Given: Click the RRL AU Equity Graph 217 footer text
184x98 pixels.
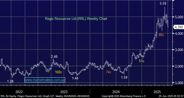Looking at the screenshot, I should coord(28,96).
